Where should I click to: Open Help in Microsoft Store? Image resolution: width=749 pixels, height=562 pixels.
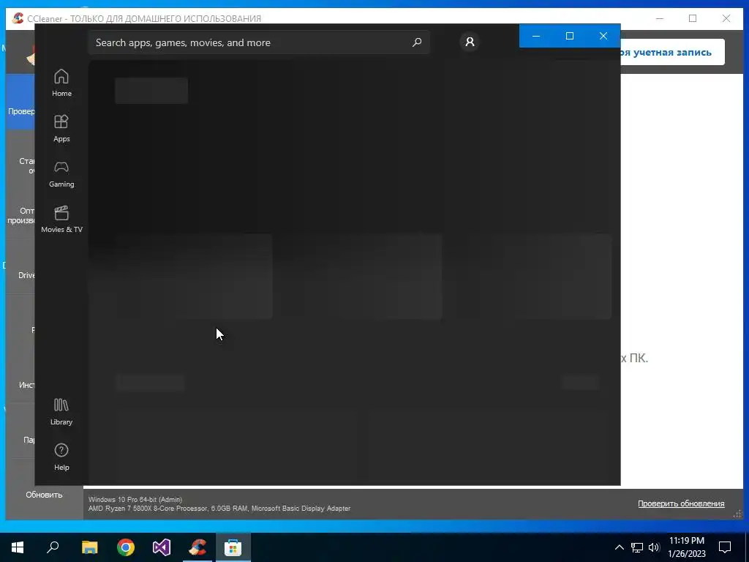(x=61, y=457)
